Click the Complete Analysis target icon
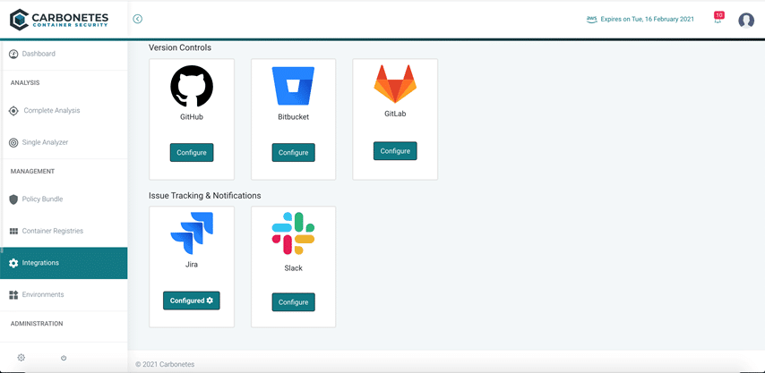Image resolution: width=765 pixels, height=373 pixels. (x=13, y=111)
